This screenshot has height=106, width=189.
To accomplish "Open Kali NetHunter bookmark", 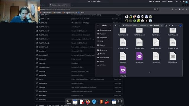I will (x=45, y=13).
